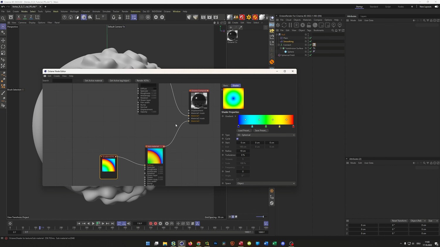Screen dimensions: 440x247
Task: Toggle enable checkmark for Spherical Field
Action: click(x=310, y=55)
